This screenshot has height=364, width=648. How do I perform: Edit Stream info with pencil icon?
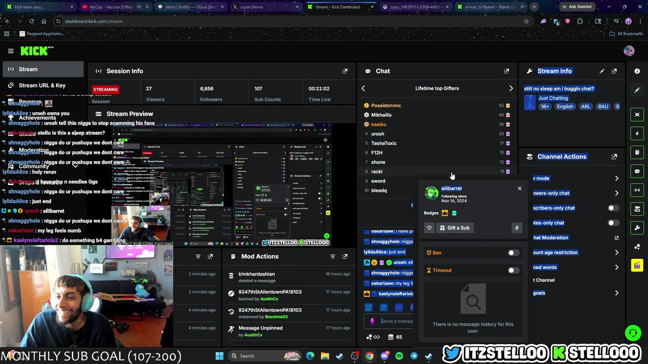click(x=602, y=71)
